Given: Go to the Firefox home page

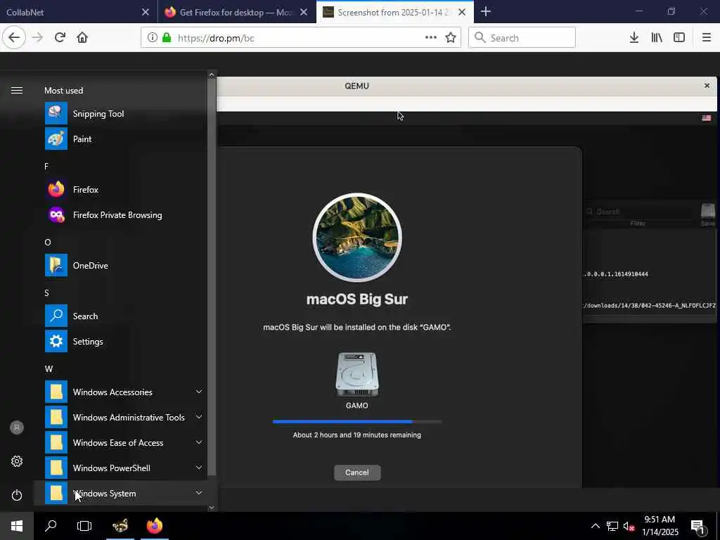Looking at the screenshot, I should [82, 38].
